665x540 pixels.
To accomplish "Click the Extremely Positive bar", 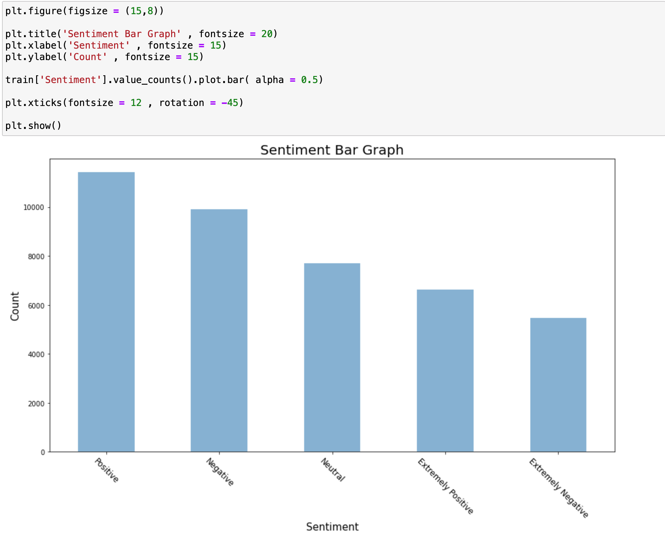I will pos(445,371).
